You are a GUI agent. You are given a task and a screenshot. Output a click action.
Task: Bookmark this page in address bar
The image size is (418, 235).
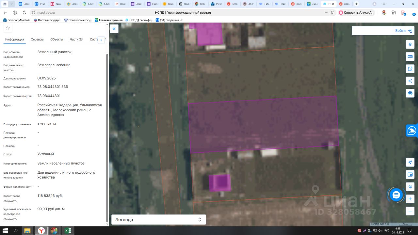pos(333,12)
